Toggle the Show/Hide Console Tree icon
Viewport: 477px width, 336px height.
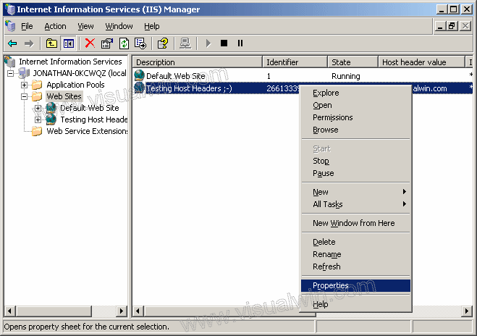pos(68,43)
